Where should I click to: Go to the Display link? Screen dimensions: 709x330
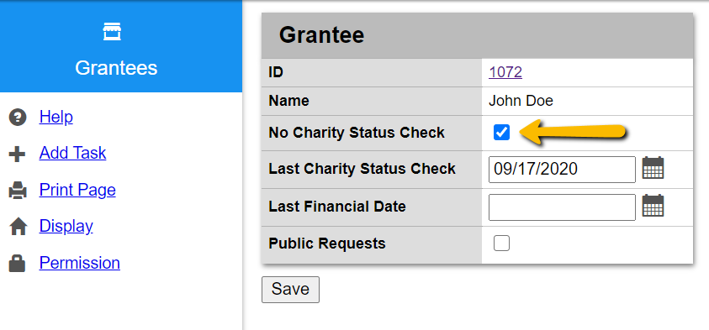(66, 226)
